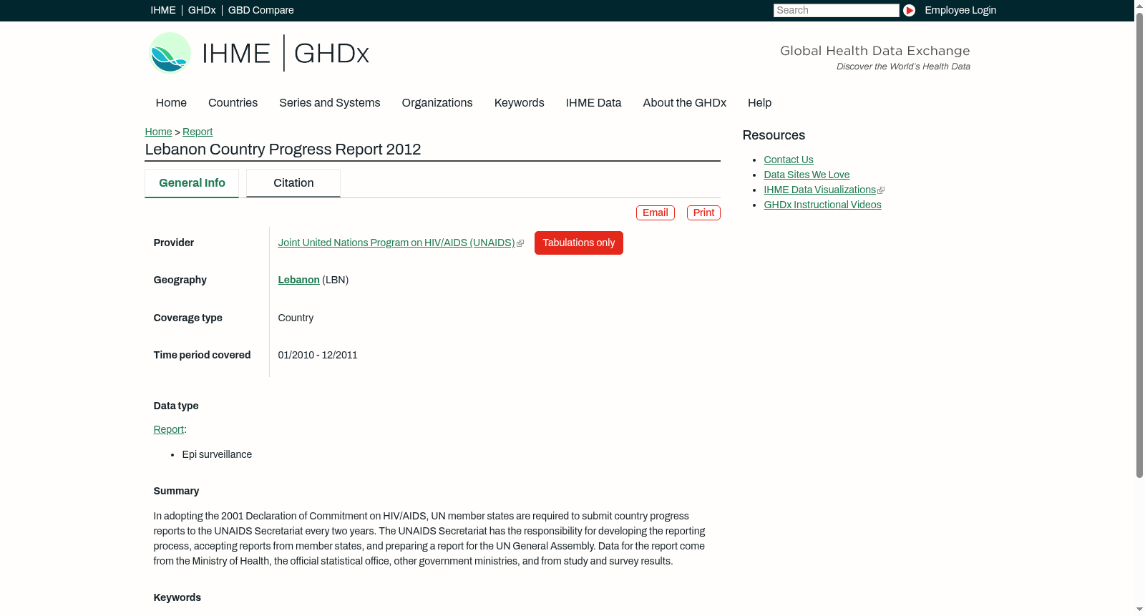Click the scrollbar down arrow

[x=1139, y=610]
